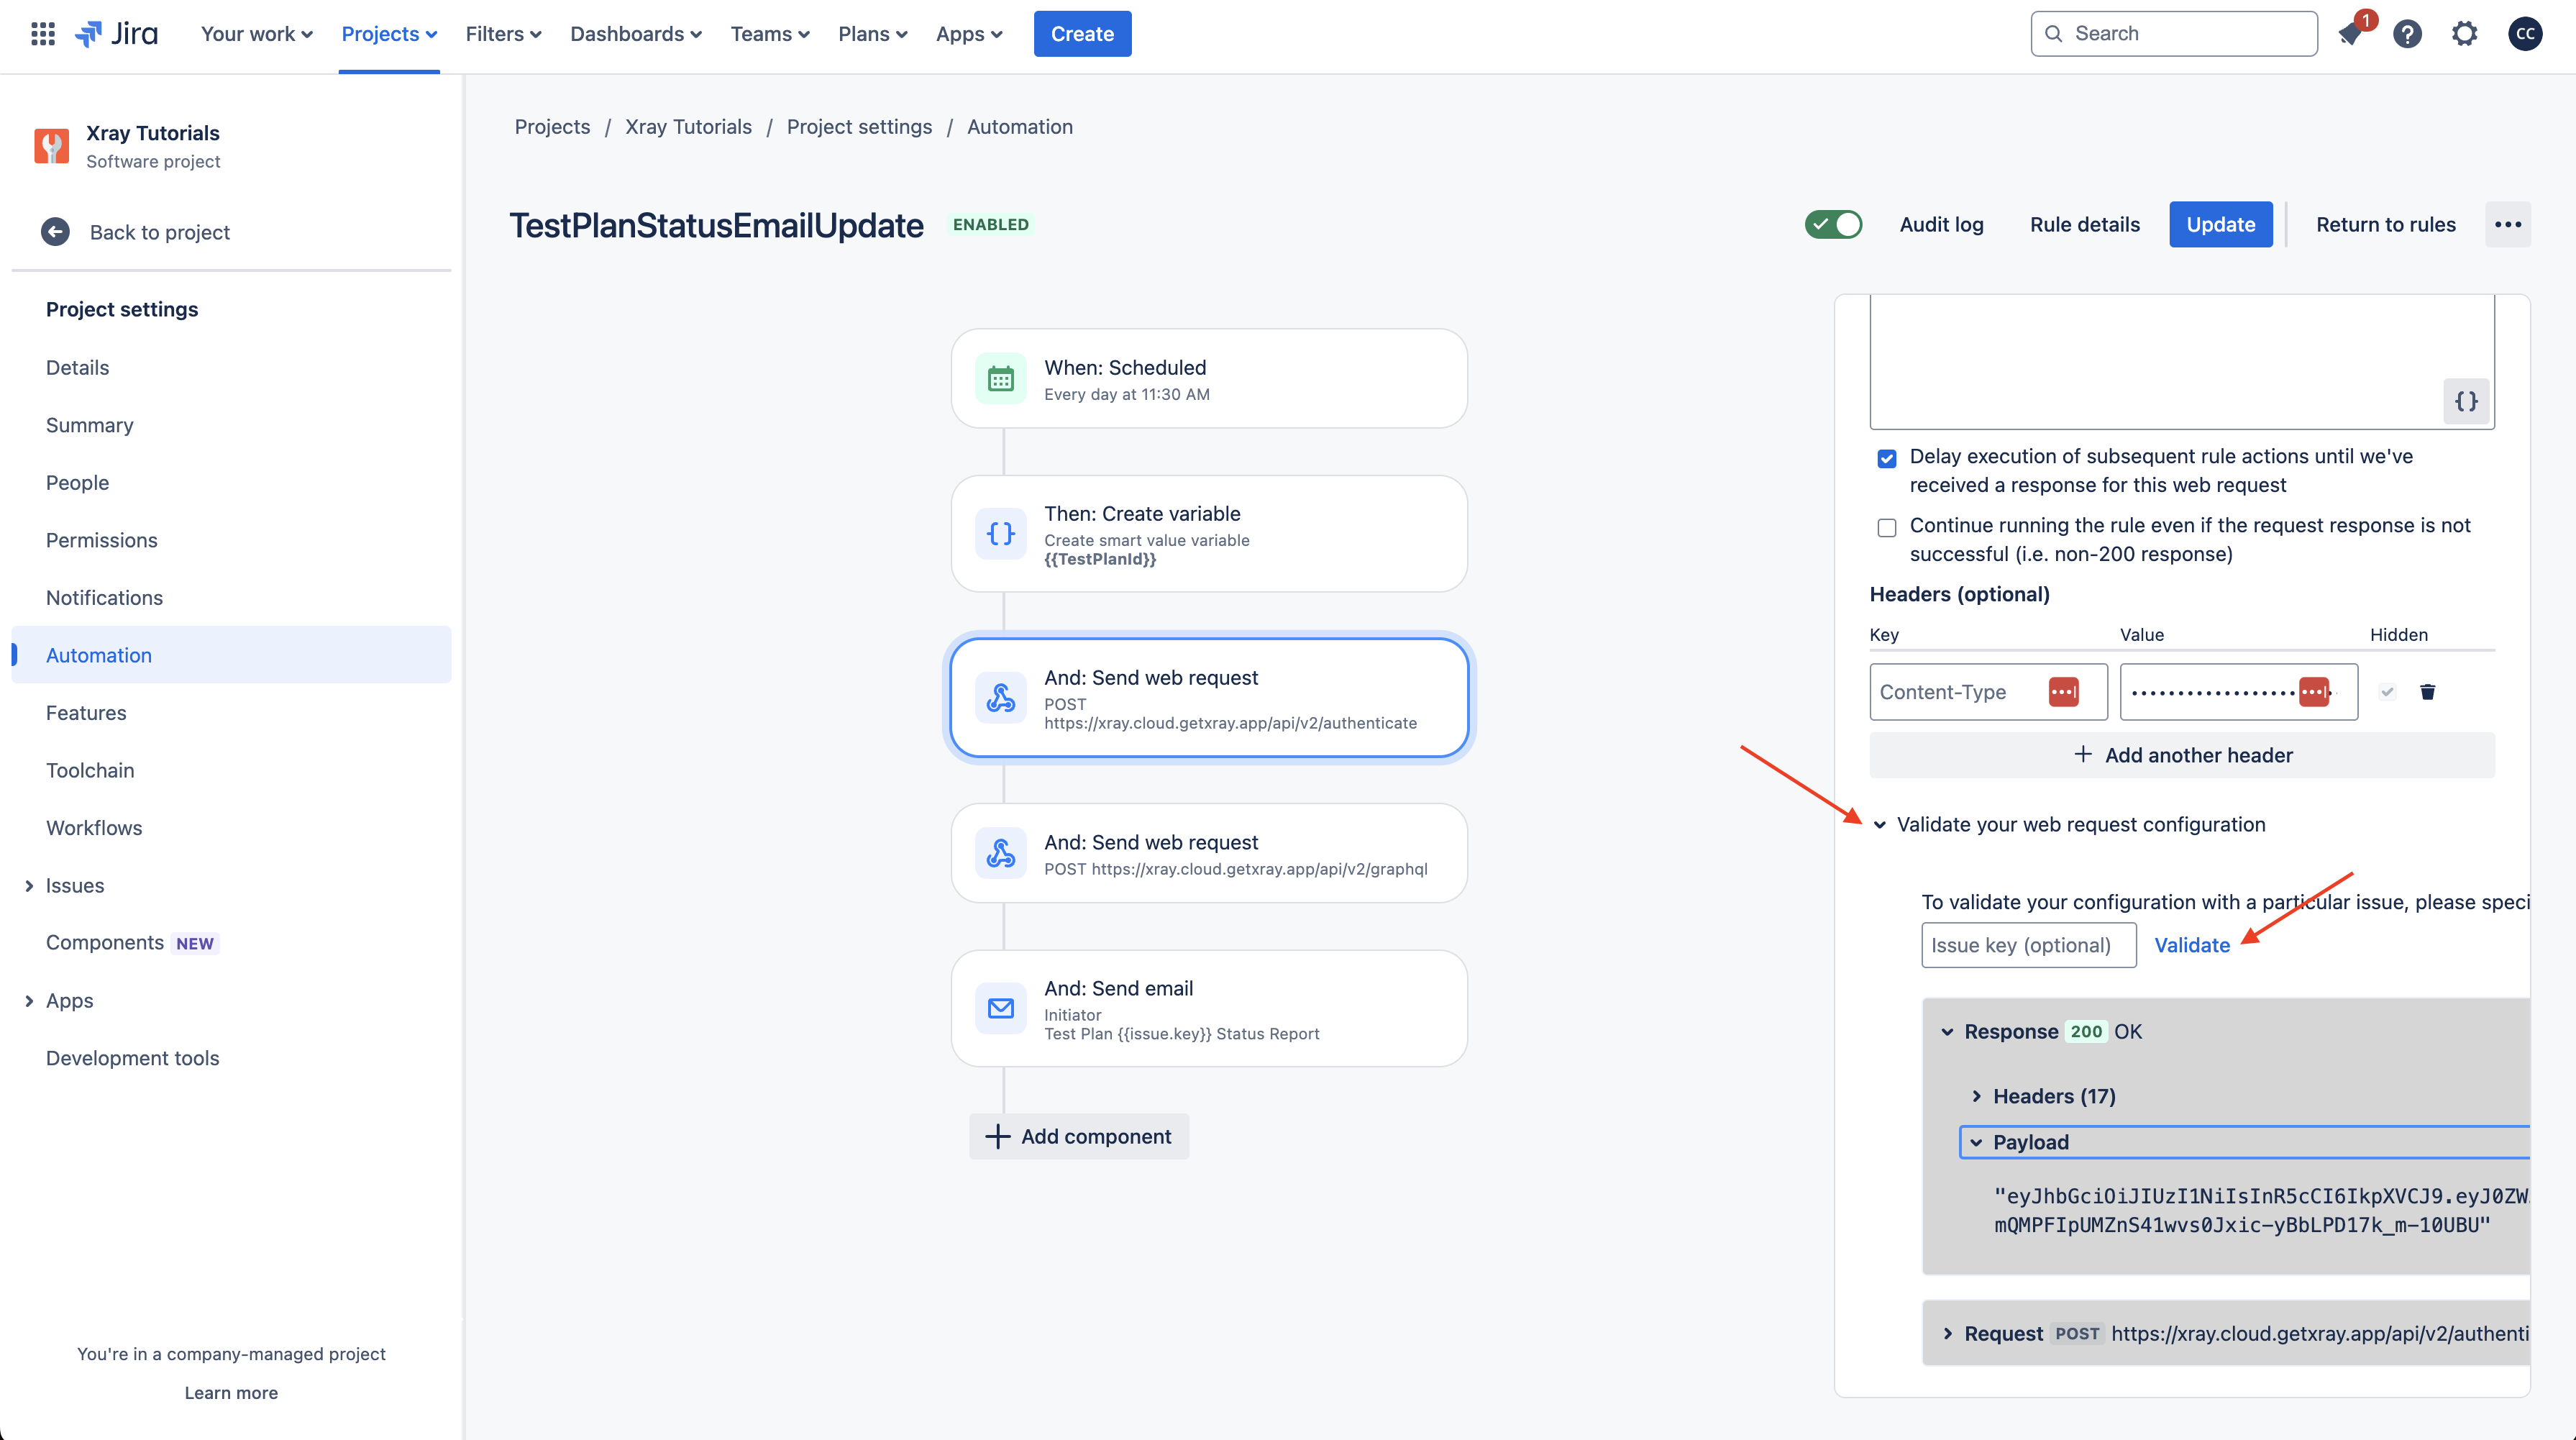Collapse the Response 200 OK section
This screenshot has width=2576, height=1440.
click(1947, 1032)
